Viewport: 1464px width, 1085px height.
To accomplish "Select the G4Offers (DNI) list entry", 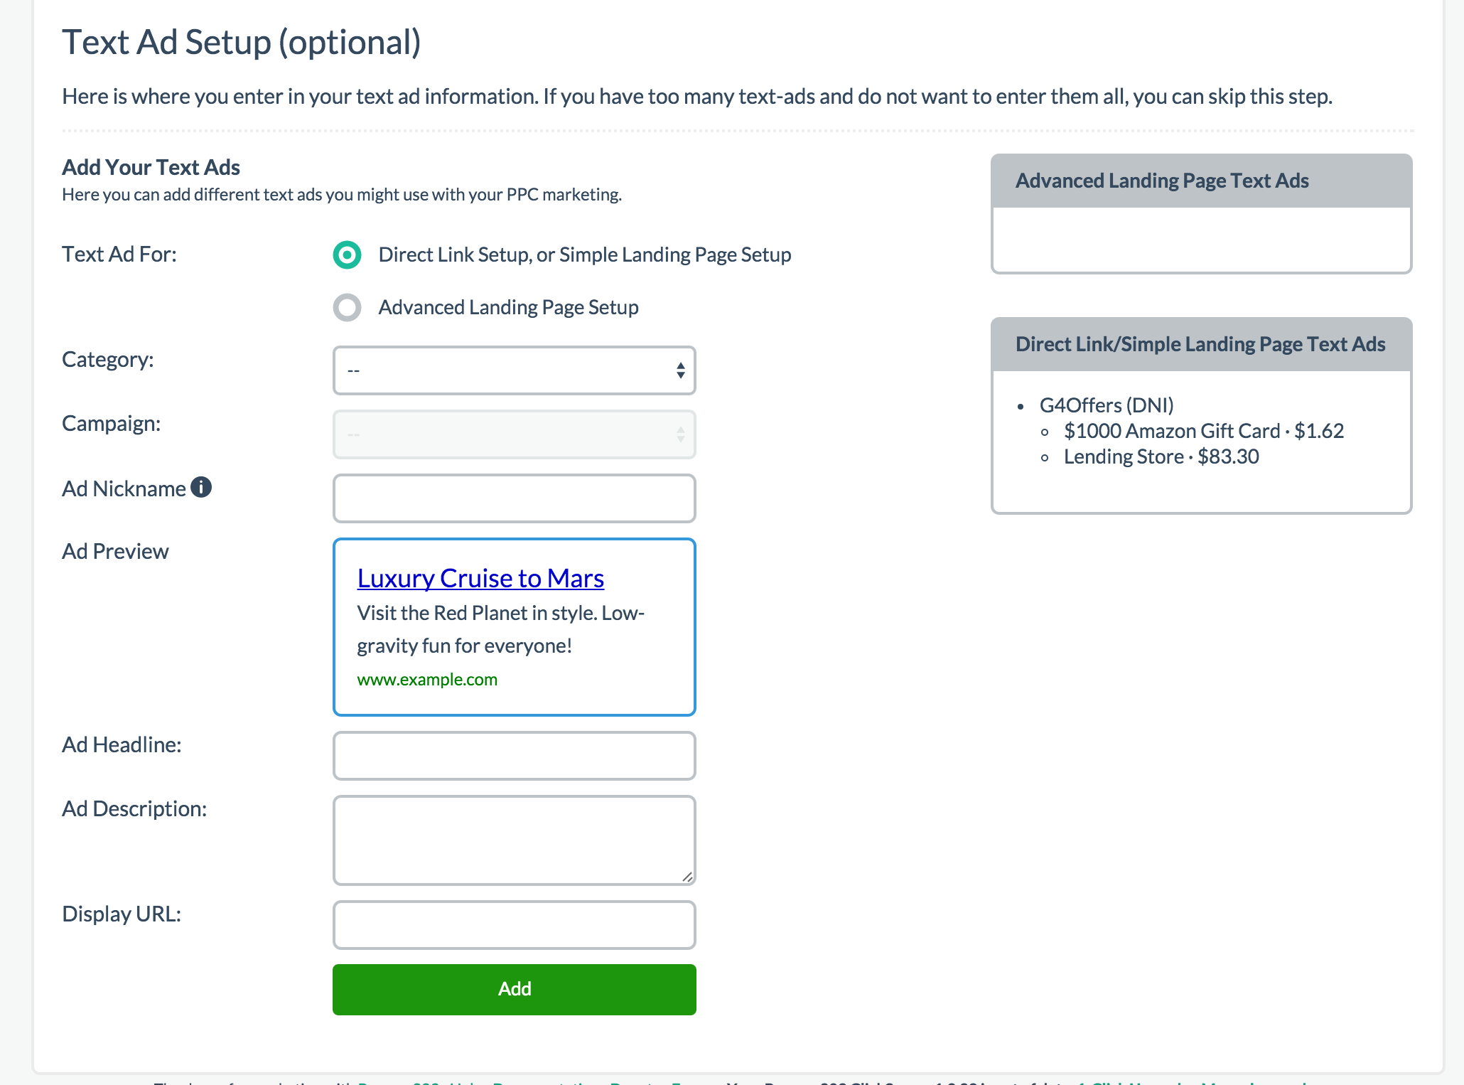I will point(1106,405).
